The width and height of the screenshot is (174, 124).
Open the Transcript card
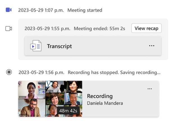(x=93, y=46)
